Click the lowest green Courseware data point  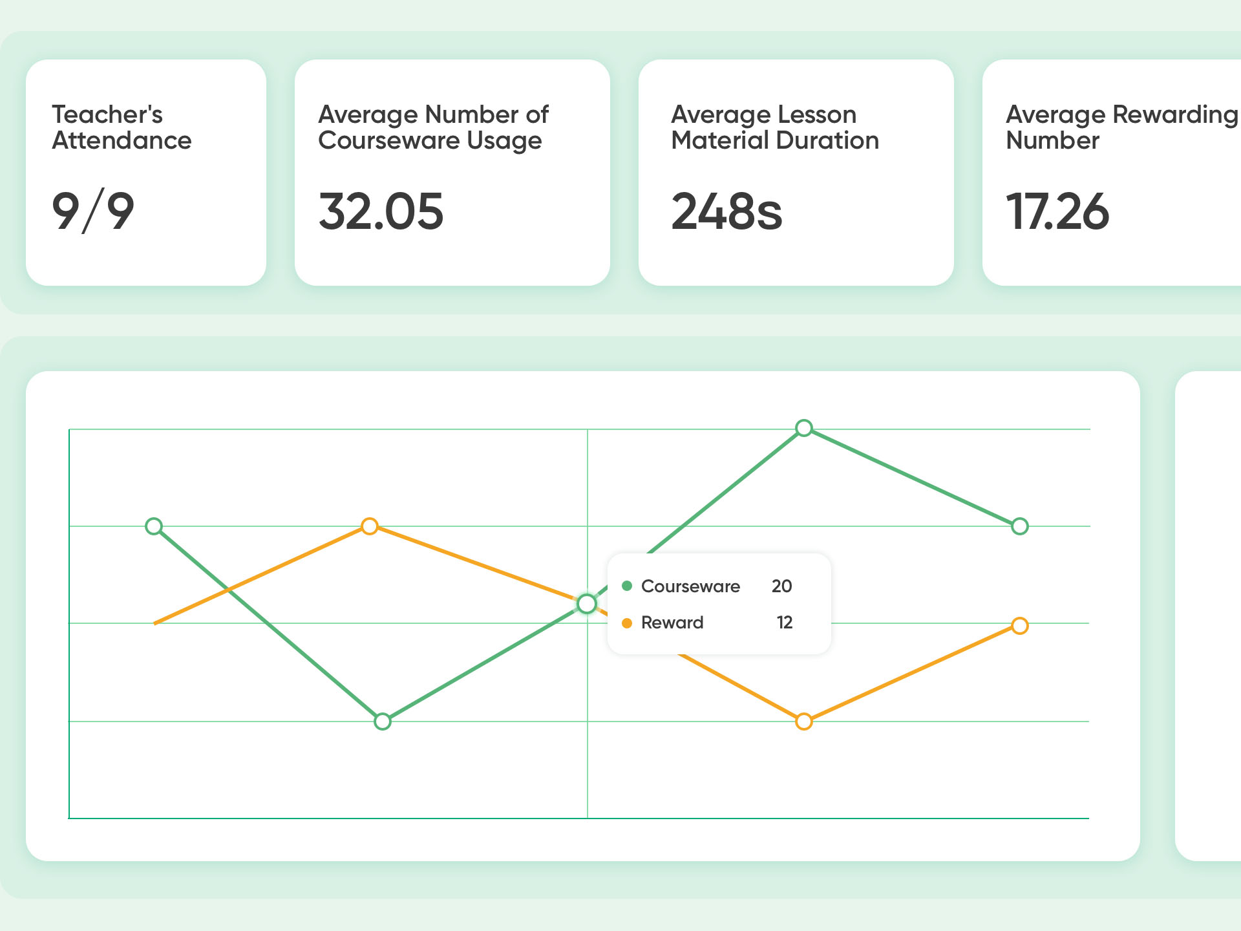pyautogui.click(x=383, y=721)
